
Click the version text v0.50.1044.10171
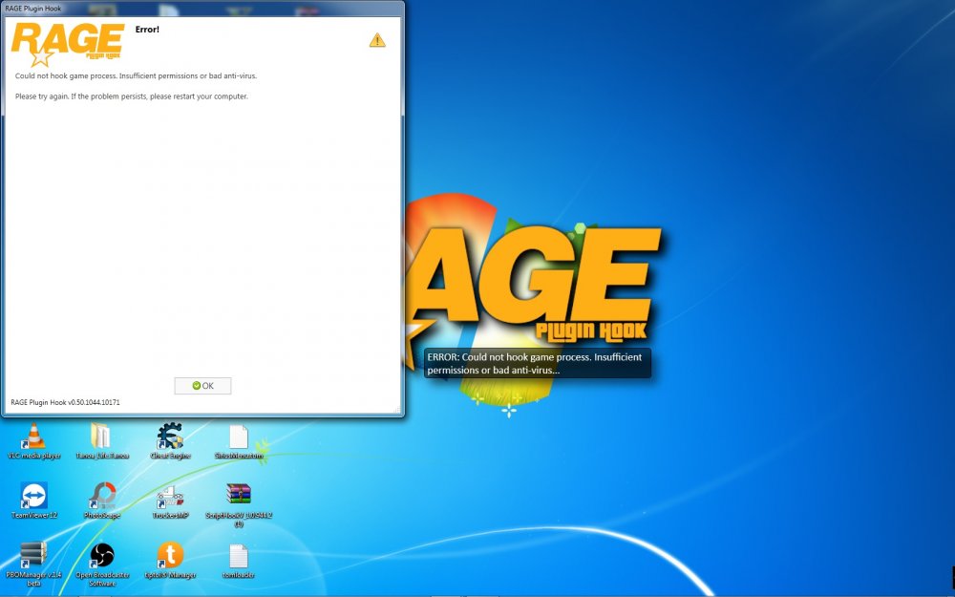[x=65, y=402]
